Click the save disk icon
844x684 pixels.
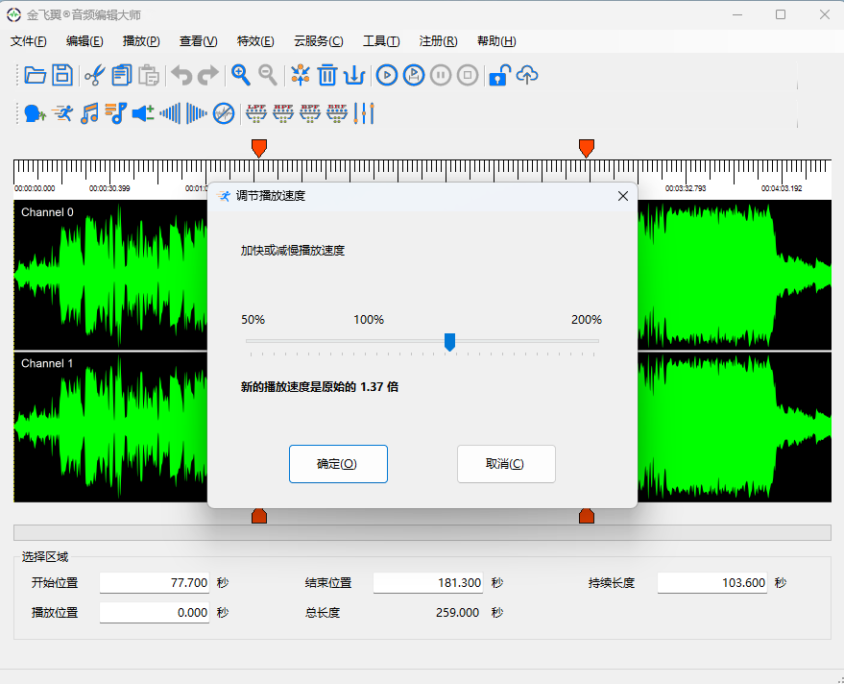coord(62,75)
